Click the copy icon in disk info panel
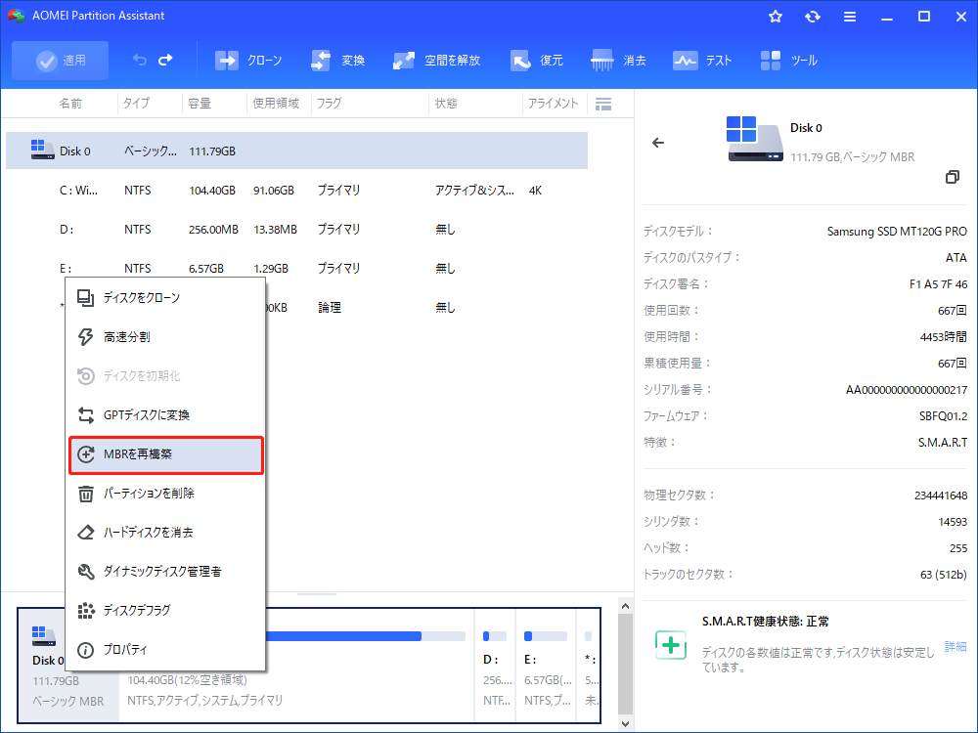The image size is (978, 733). [953, 177]
